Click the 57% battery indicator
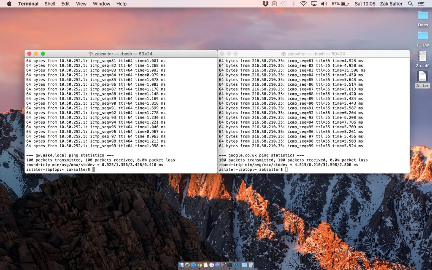This screenshot has width=432, height=270. tap(340, 3)
